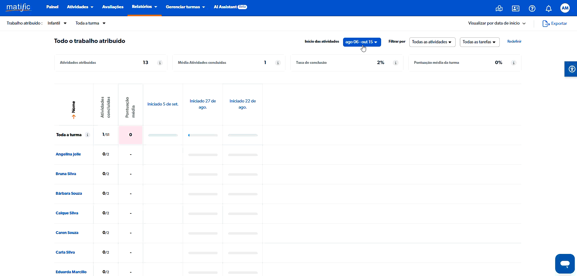Image resolution: width=577 pixels, height=276 pixels.
Task: Go to the Avaliações tab
Action: pyautogui.click(x=113, y=7)
